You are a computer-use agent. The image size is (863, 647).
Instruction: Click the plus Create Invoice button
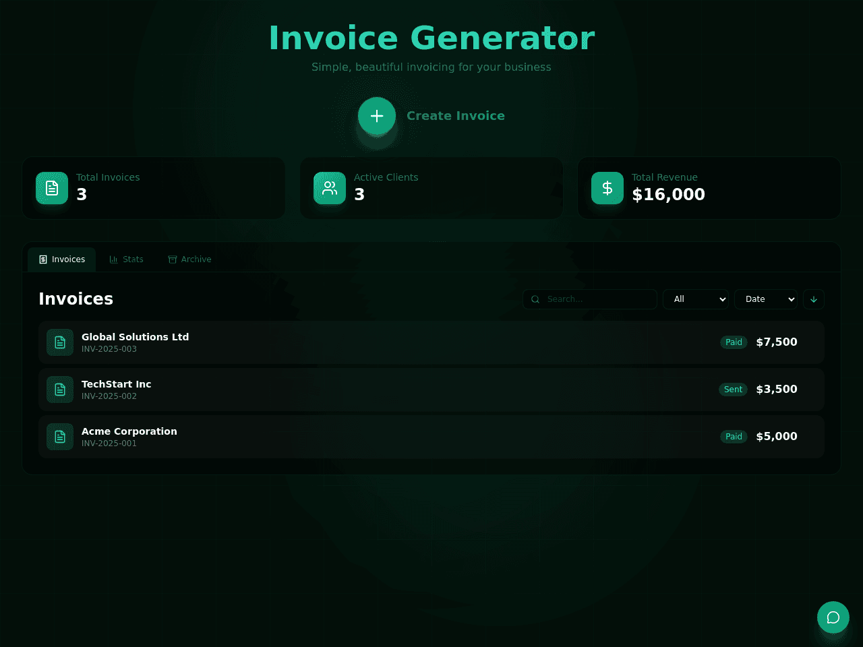377,116
